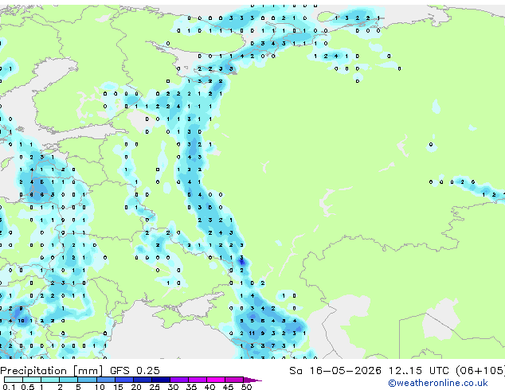
Task: Select the 5–10 mm legend color box
Action: tap(87, 380)
